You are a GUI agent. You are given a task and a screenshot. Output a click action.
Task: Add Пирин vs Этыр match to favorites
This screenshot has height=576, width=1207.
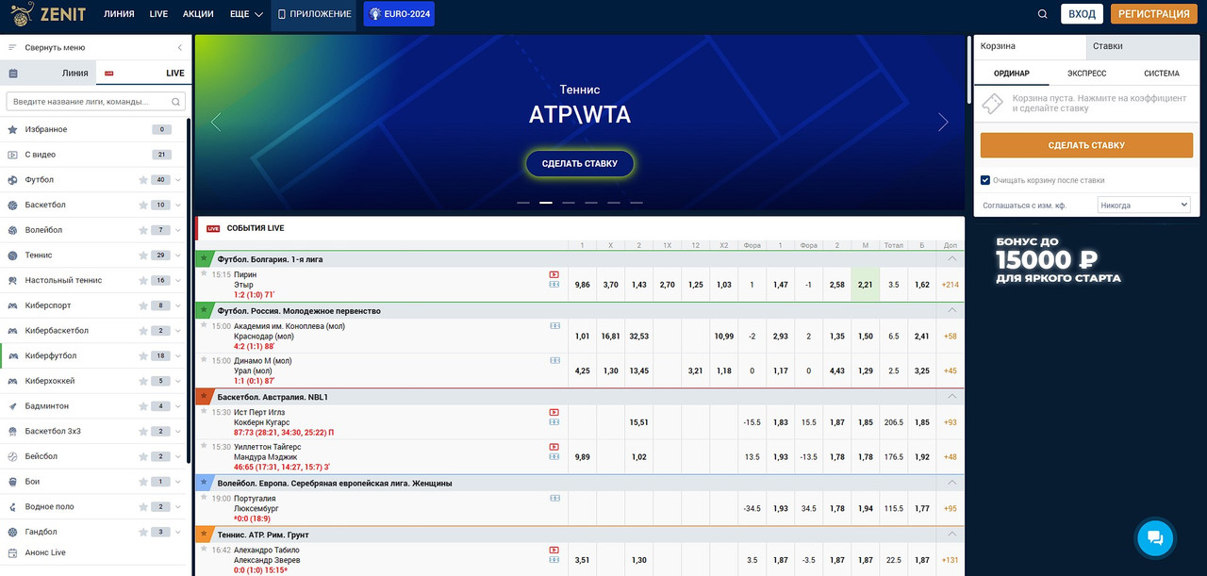click(203, 273)
